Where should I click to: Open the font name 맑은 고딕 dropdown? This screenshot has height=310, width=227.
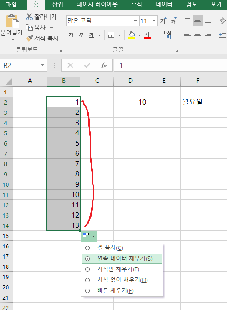(135, 21)
